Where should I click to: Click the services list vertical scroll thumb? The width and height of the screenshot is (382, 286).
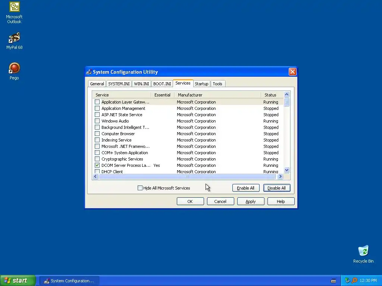287,102
